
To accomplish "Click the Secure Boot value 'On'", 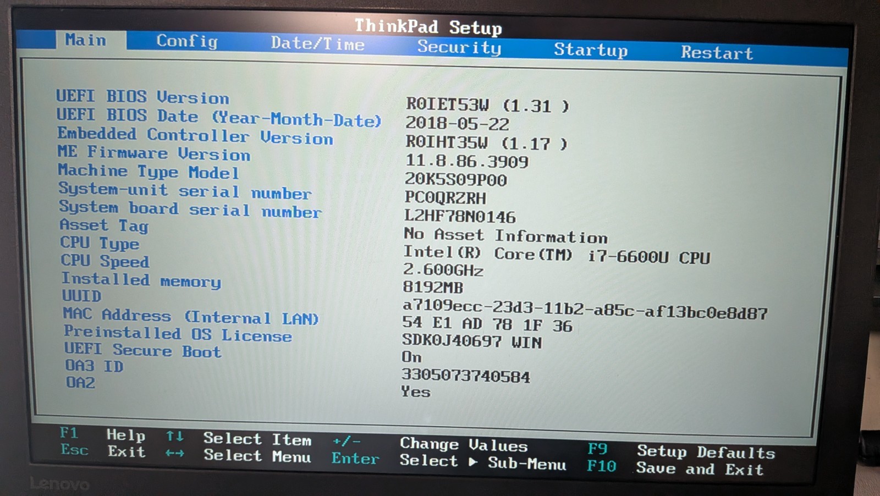I will [411, 356].
